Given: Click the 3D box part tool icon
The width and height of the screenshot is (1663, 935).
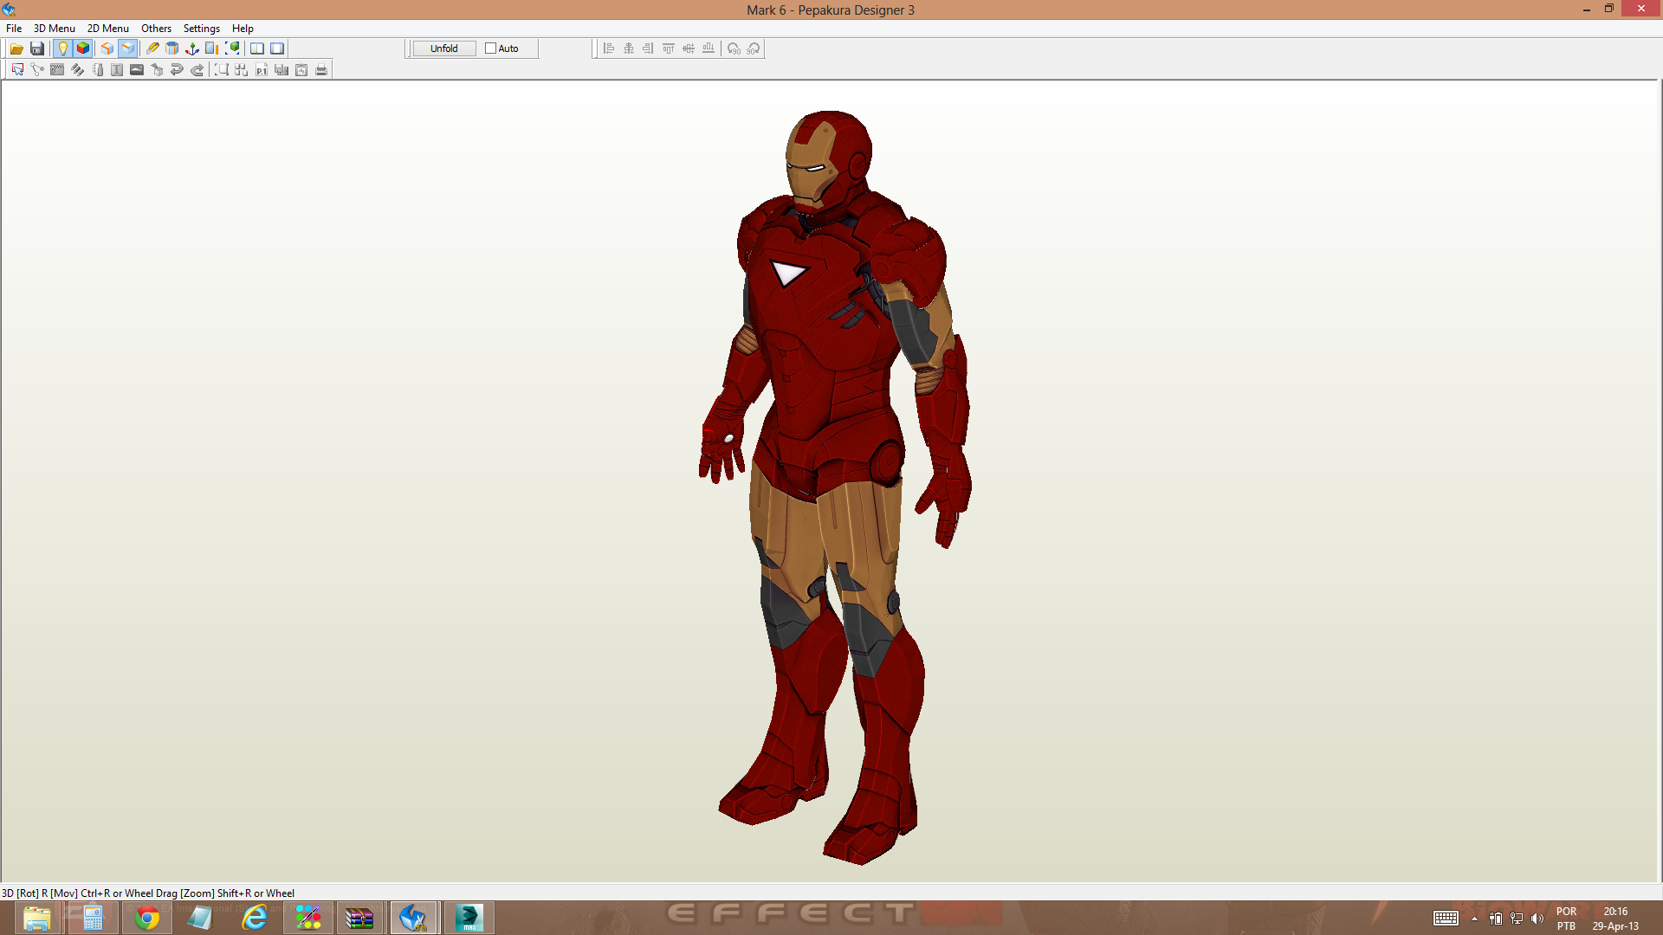Looking at the screenshot, I should point(157,70).
